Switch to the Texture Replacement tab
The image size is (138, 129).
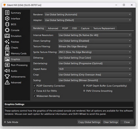(104, 28)
